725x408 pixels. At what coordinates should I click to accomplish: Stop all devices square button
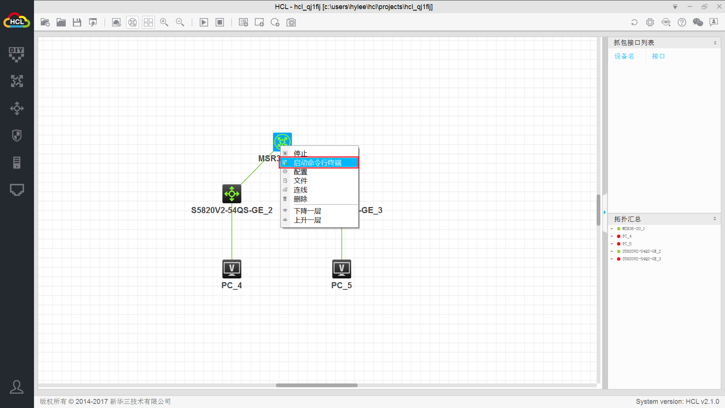tap(220, 22)
